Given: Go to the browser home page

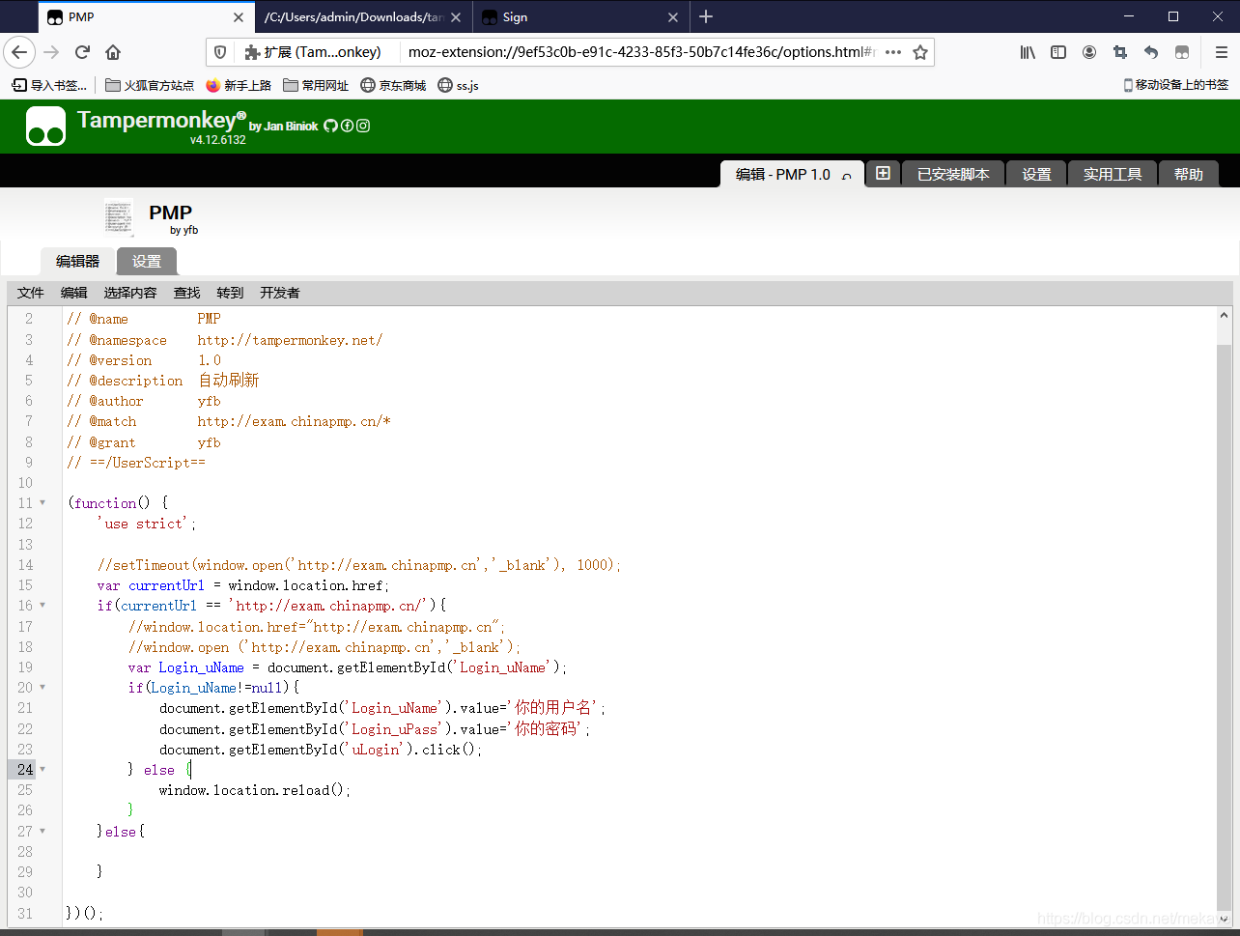Looking at the screenshot, I should [x=113, y=52].
